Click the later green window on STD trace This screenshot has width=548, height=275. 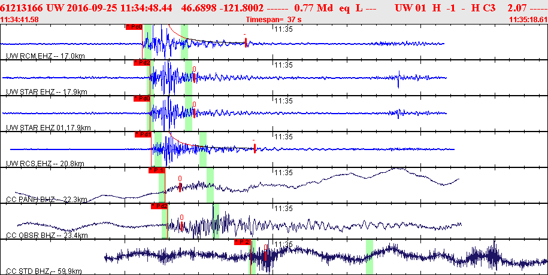370,257
